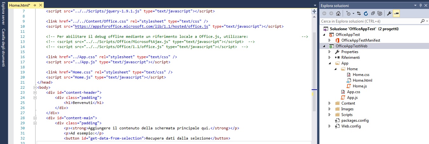Click the Home.html file icon in tree
429x144 pixels.
[349, 80]
